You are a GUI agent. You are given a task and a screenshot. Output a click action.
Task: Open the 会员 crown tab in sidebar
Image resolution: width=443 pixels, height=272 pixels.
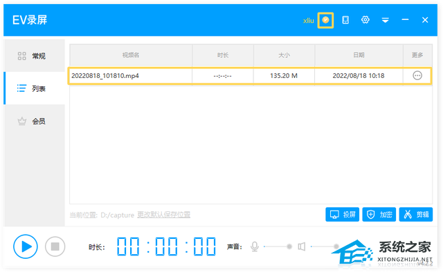(x=35, y=122)
